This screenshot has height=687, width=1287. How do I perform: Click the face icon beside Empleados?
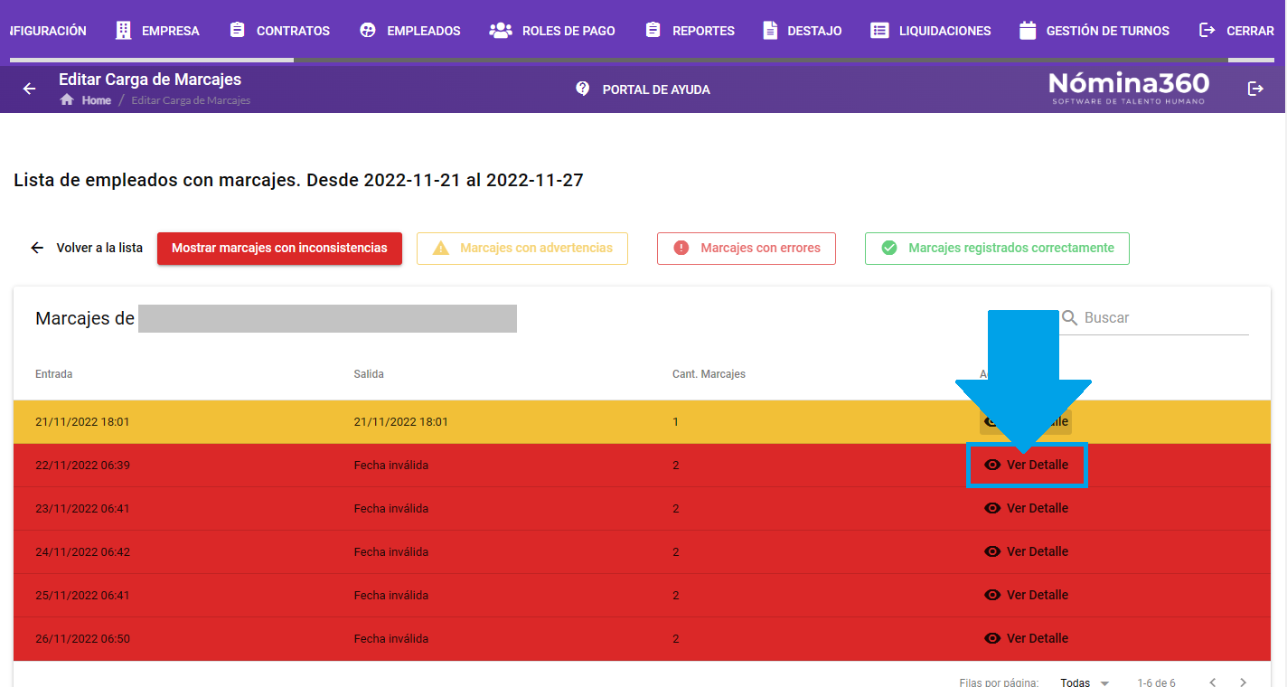[x=368, y=31]
